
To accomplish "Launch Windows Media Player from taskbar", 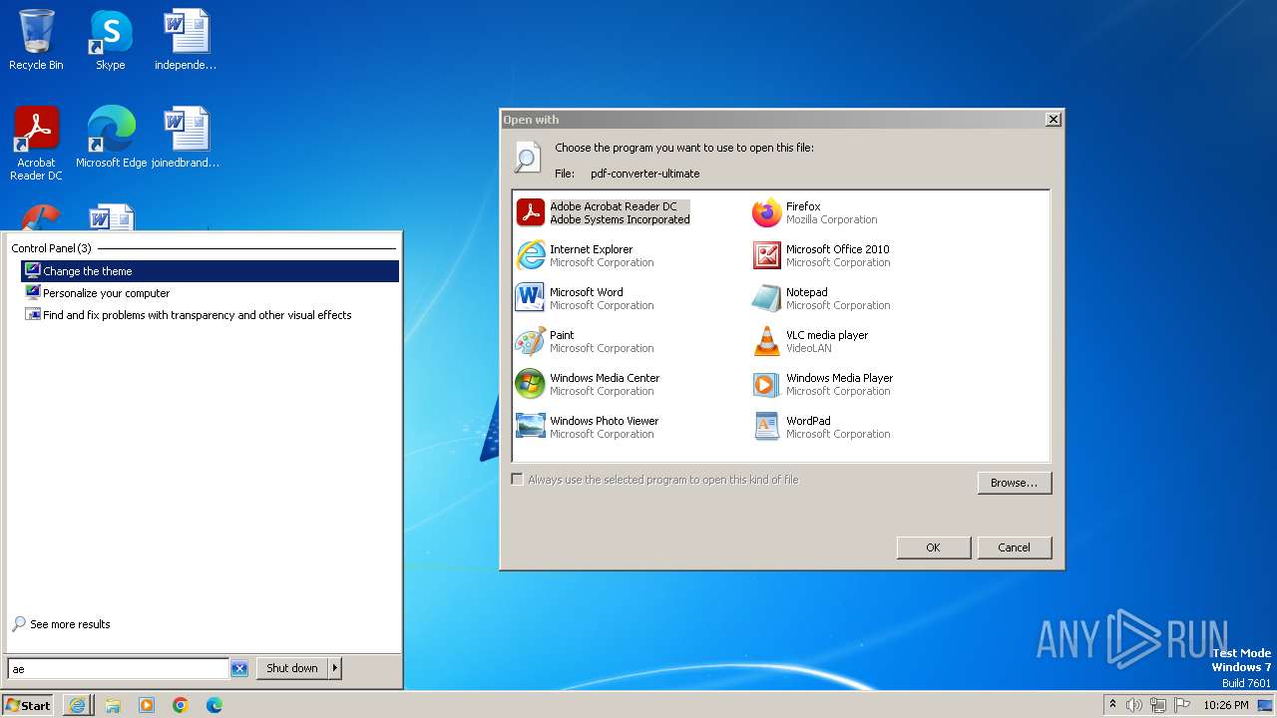I will (147, 705).
